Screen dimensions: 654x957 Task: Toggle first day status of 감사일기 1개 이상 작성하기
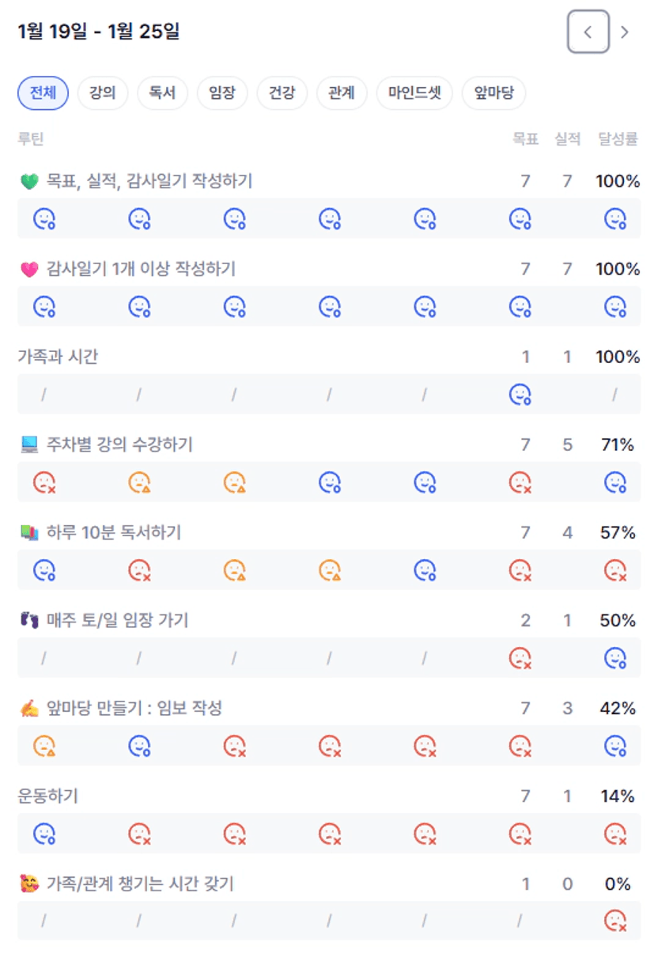tap(44, 306)
